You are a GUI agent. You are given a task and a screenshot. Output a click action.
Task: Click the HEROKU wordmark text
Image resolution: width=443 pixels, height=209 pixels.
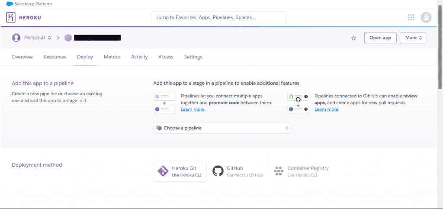(x=30, y=17)
